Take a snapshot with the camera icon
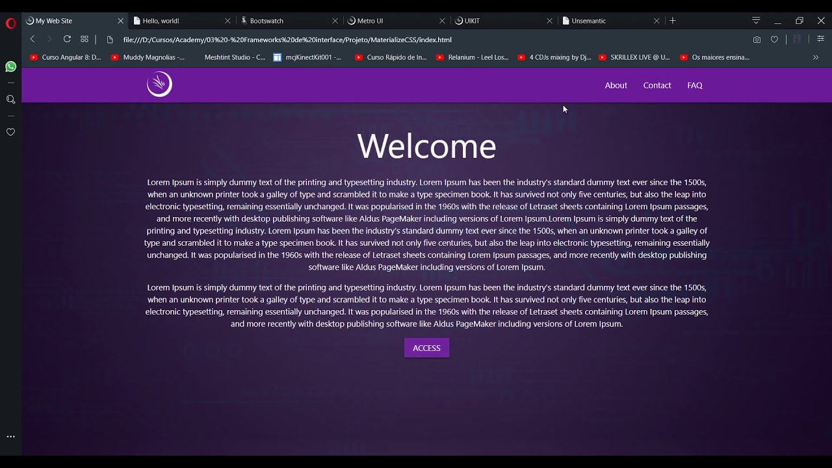This screenshot has height=468, width=832. click(757, 40)
